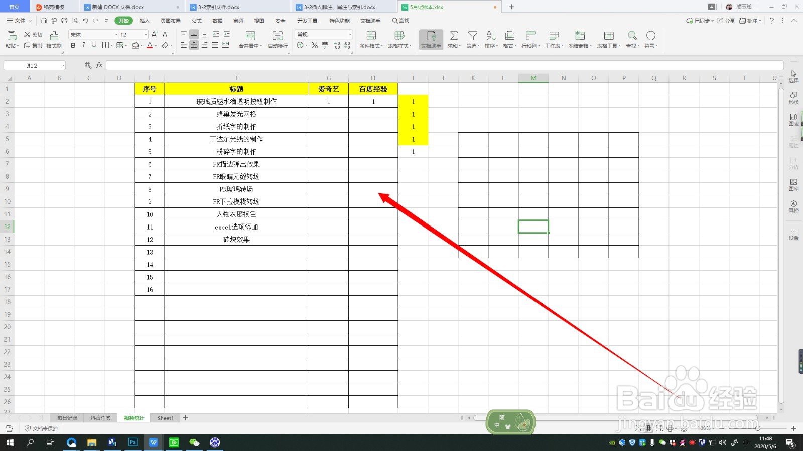Open Table Style (表格样式) menu

(x=399, y=39)
